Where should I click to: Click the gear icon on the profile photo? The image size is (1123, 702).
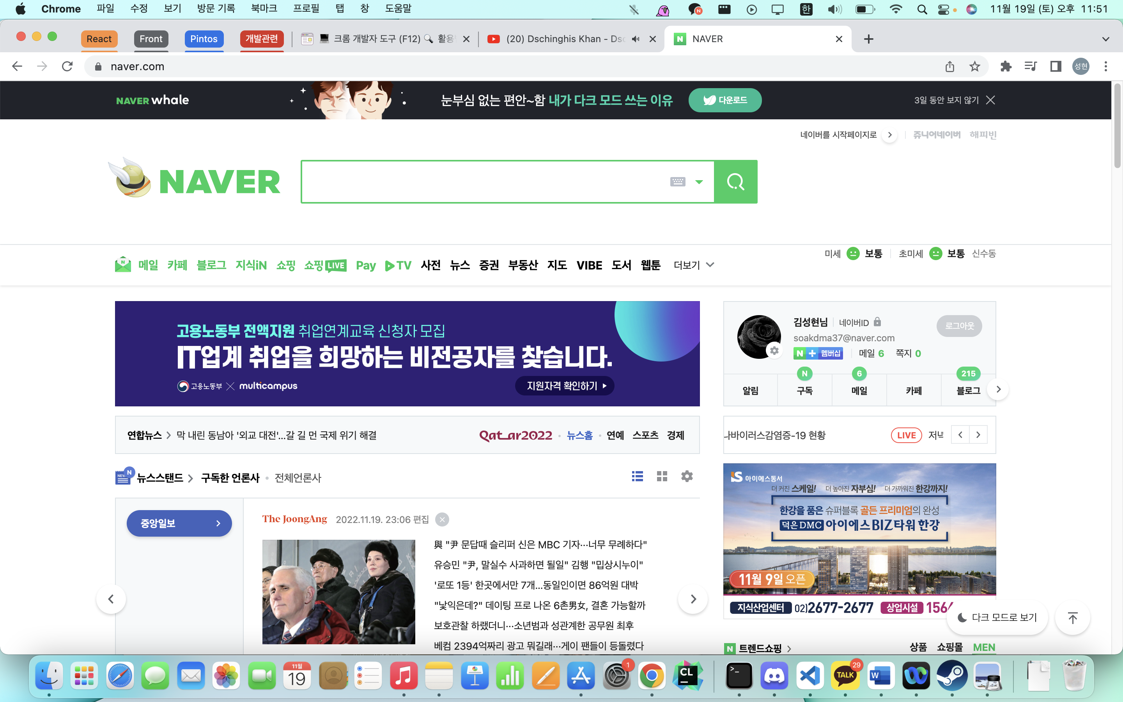[774, 351]
